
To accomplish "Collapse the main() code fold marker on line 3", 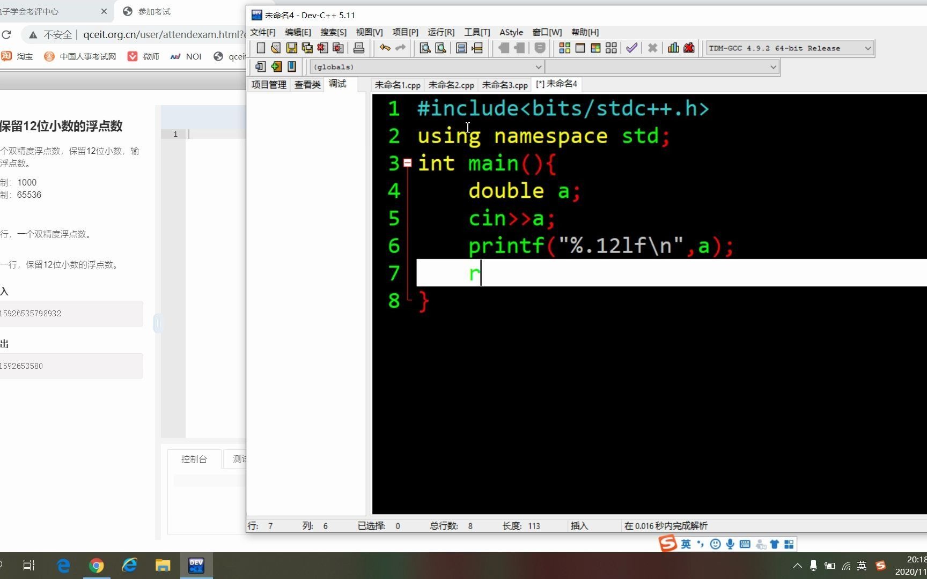I will [x=408, y=163].
